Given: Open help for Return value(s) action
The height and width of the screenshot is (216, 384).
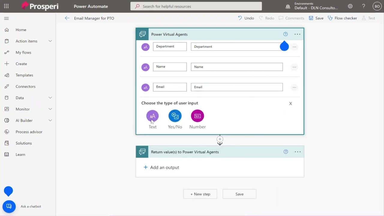Looking at the screenshot, I should point(286,152).
